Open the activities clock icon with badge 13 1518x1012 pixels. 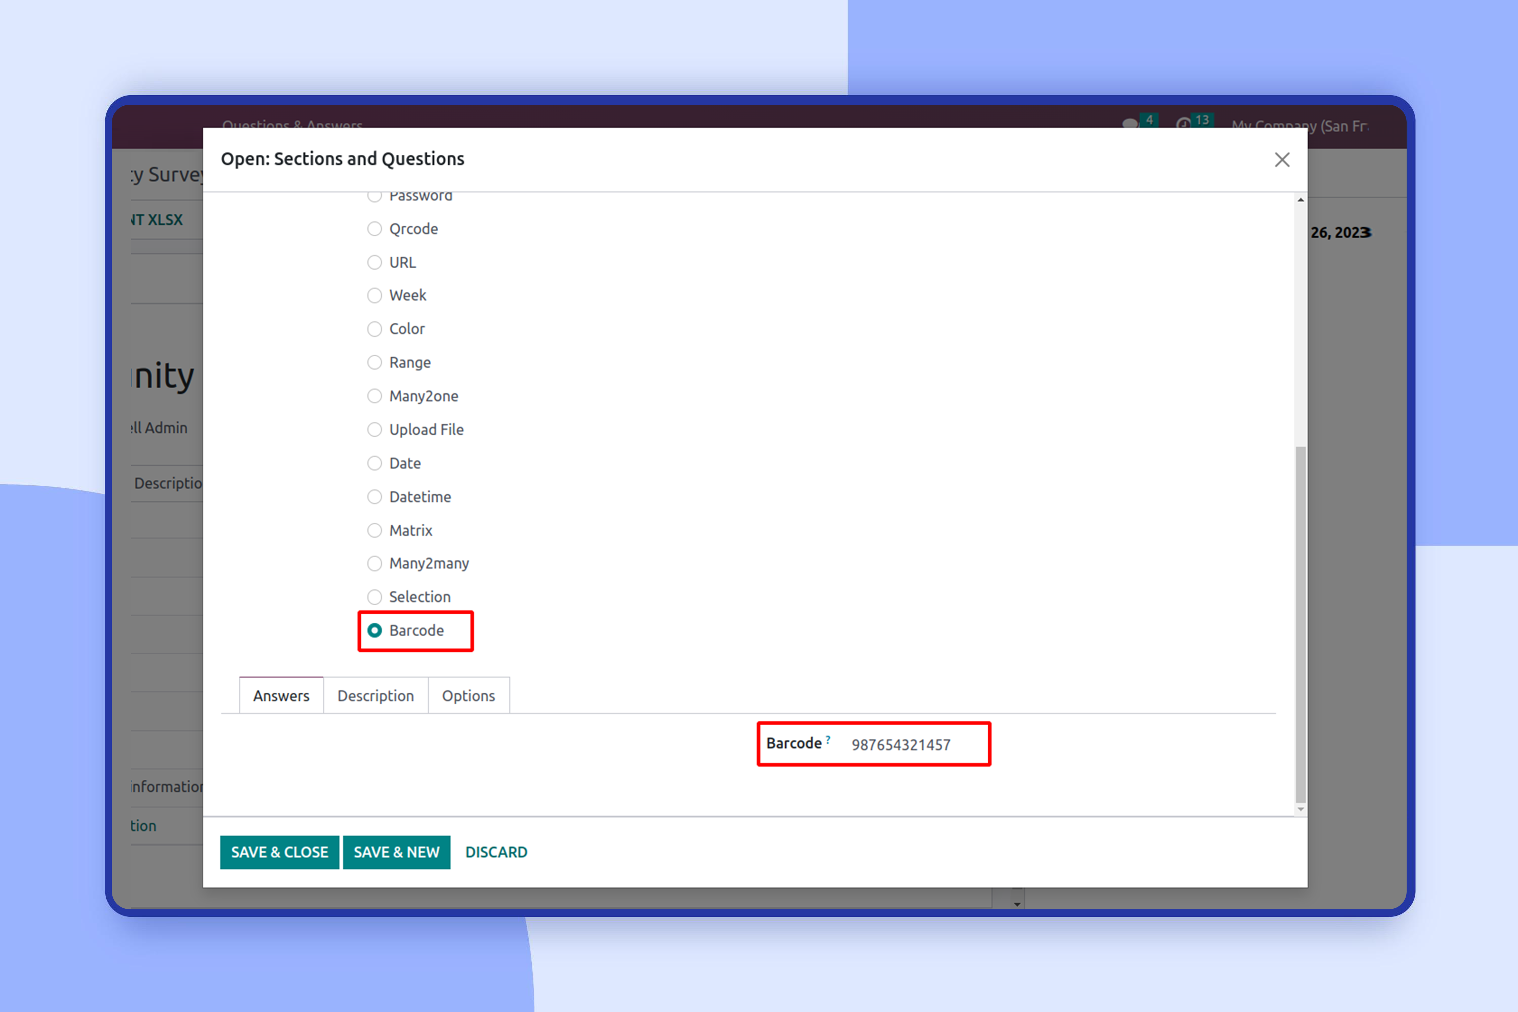(1183, 123)
